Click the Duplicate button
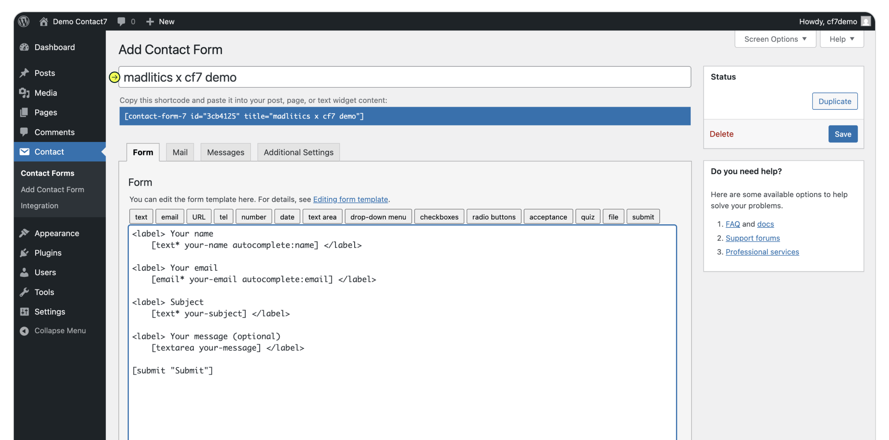The height and width of the screenshot is (440, 889). [835, 101]
